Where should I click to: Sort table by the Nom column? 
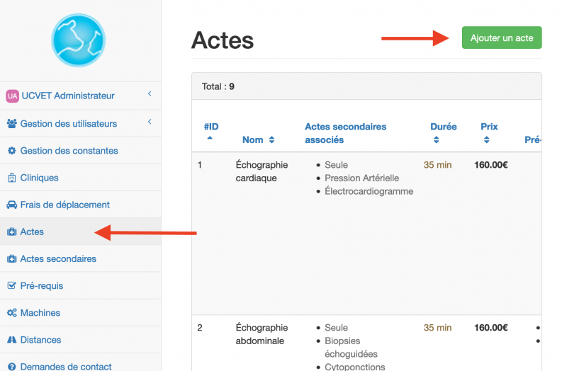pyautogui.click(x=258, y=140)
